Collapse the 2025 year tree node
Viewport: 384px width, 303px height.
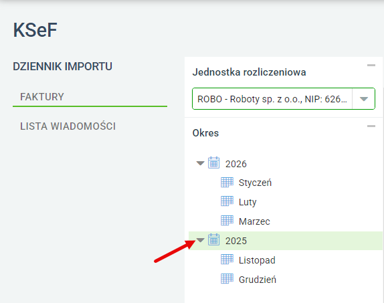200,240
